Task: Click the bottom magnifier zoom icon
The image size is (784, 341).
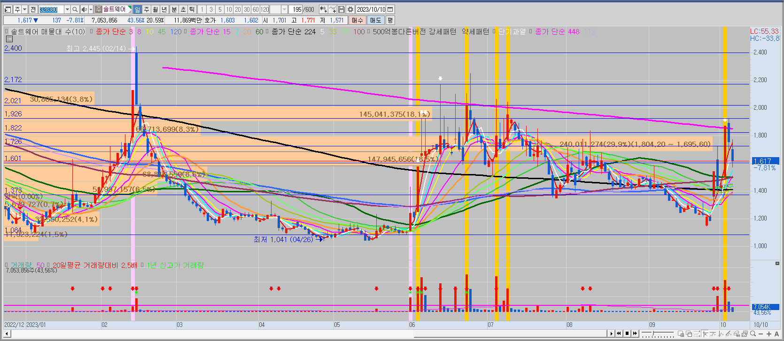Action: (x=753, y=333)
